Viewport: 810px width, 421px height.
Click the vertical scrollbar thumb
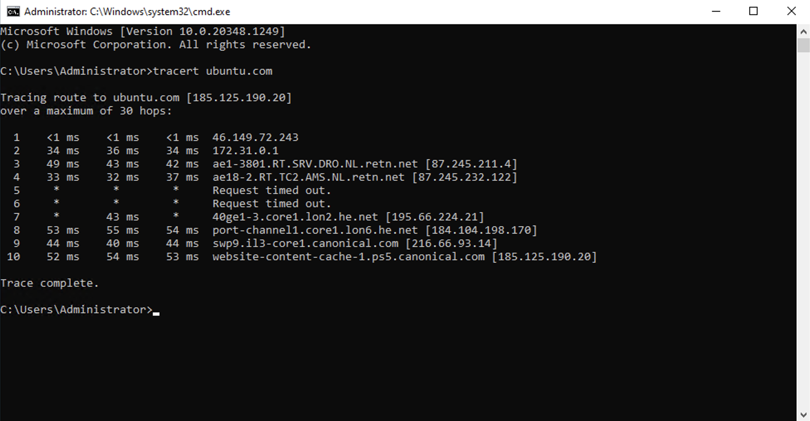803,45
